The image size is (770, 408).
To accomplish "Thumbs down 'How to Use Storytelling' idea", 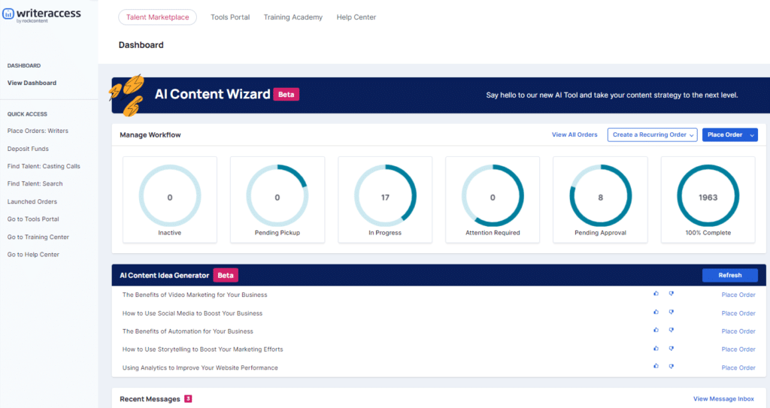I will [671, 348].
